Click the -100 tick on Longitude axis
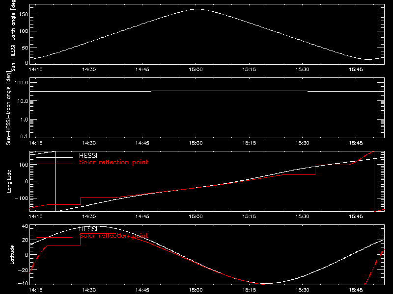 click(x=22, y=198)
